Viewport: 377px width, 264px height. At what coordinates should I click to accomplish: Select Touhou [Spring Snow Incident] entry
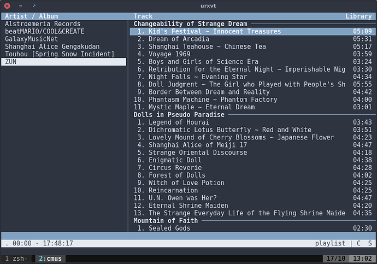click(64, 54)
